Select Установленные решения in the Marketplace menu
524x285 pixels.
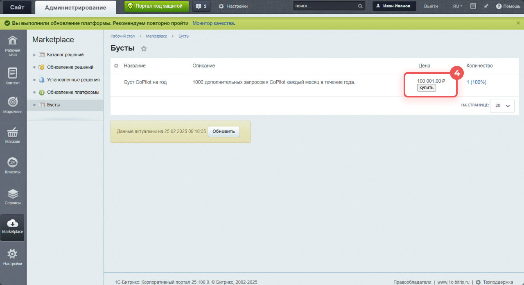coord(73,80)
